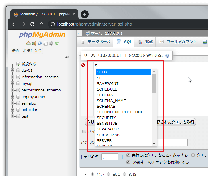
Task: Click the chain link icon in sidebar
Action: 67,57
